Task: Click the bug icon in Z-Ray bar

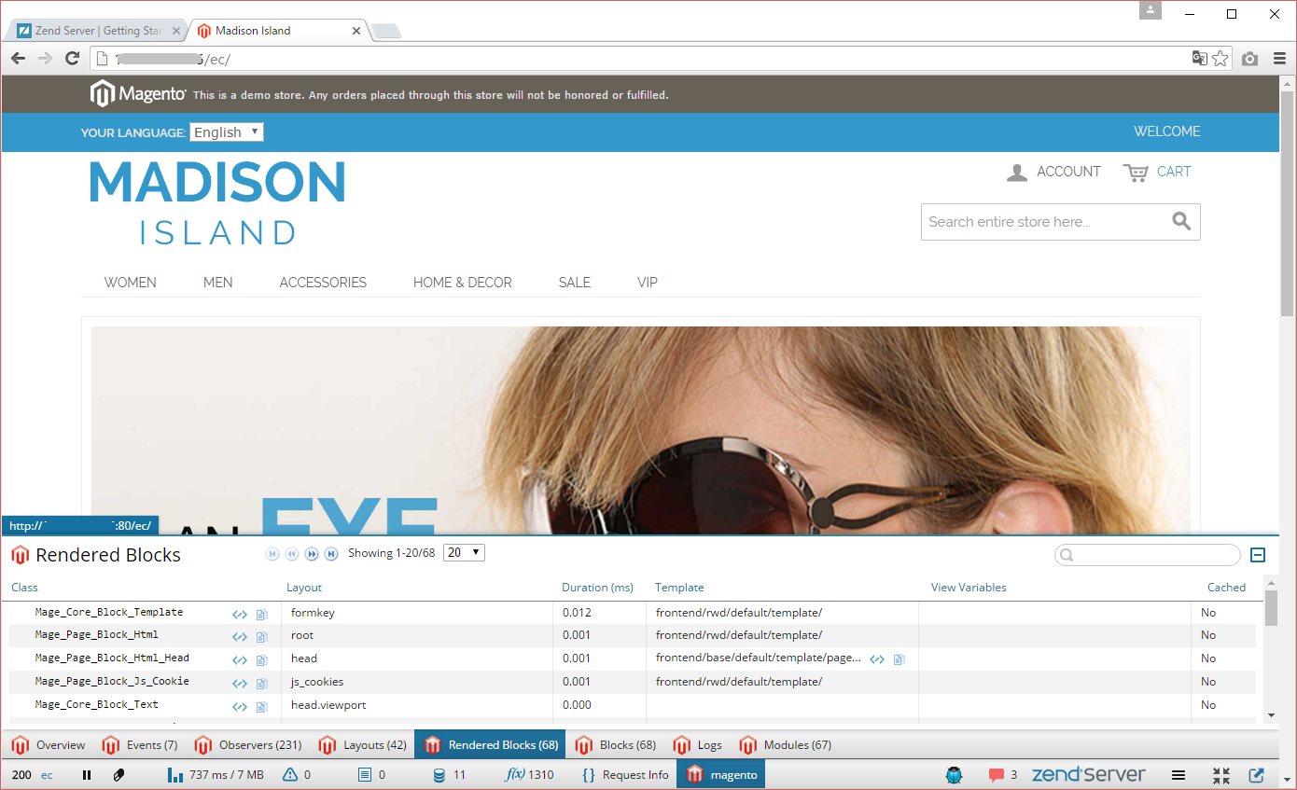Action: pos(954,775)
